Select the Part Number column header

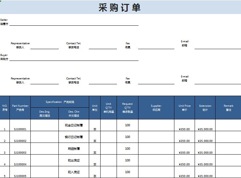click(20, 108)
